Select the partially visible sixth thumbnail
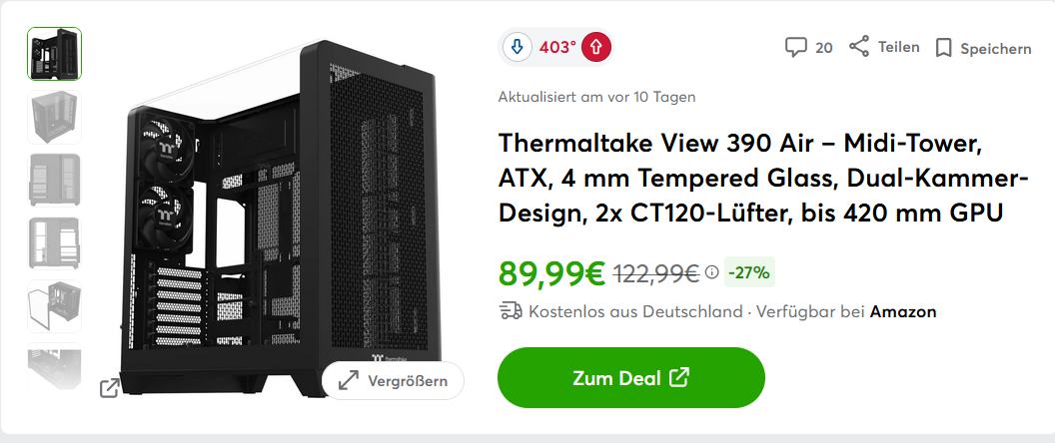 (x=55, y=366)
